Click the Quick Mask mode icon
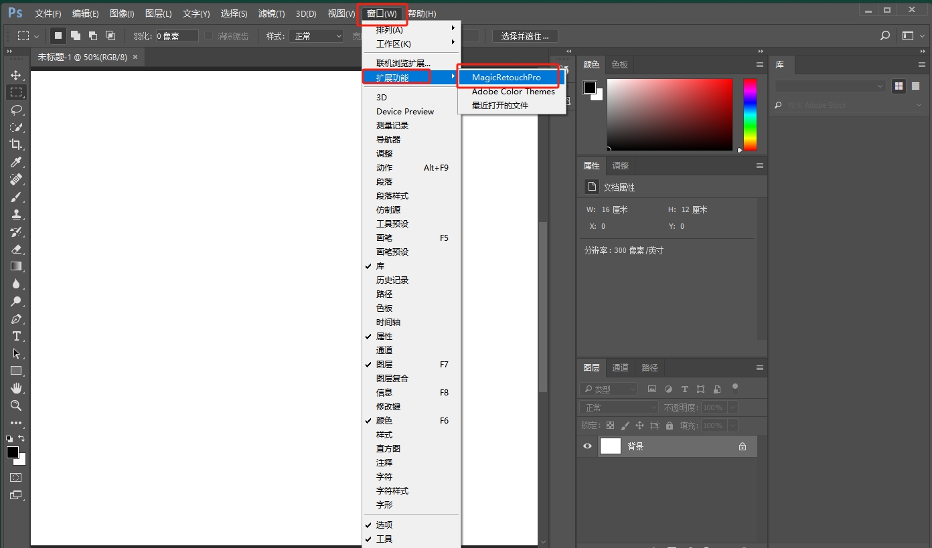 tap(16, 478)
